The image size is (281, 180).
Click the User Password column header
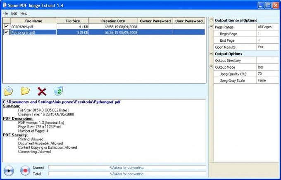click(x=189, y=21)
